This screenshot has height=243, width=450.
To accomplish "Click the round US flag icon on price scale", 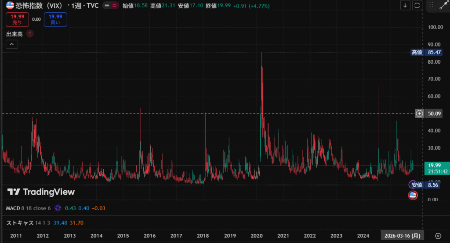I will 413,196.
